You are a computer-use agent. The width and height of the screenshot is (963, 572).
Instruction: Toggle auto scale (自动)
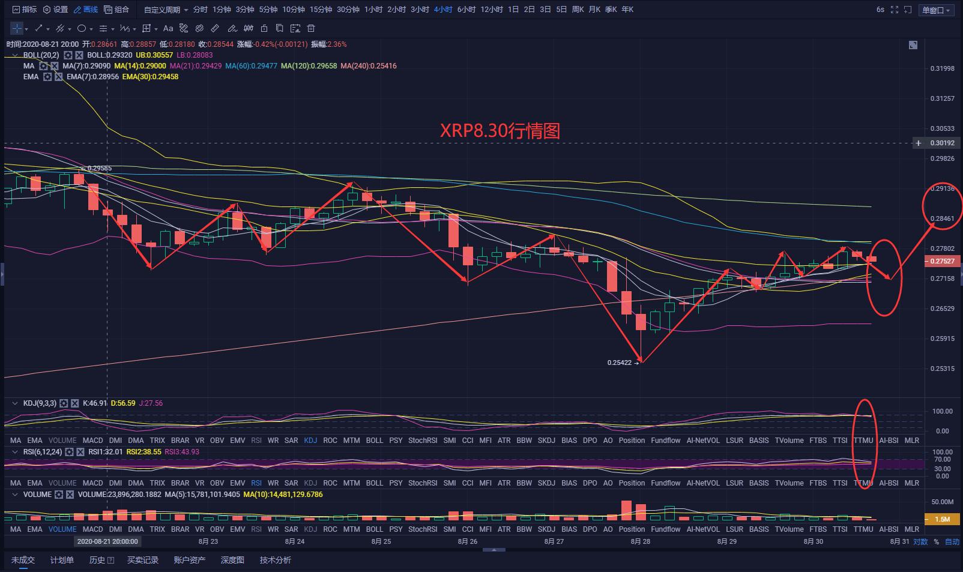coord(952,541)
